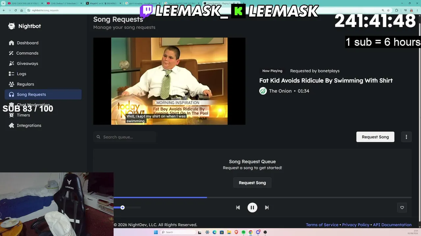Click the white Request Song button
Image resolution: width=421 pixels, height=236 pixels.
[x=375, y=137]
